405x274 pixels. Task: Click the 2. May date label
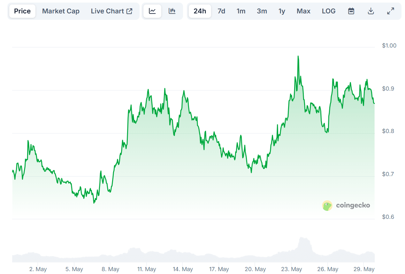click(38, 269)
